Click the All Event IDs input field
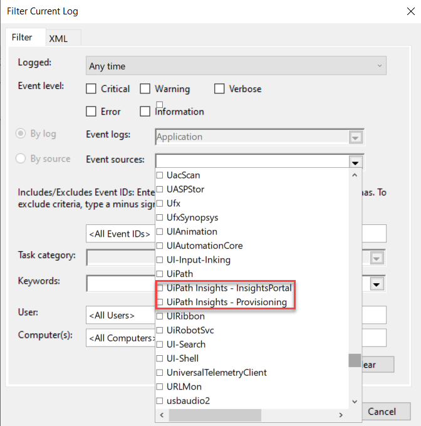This screenshot has width=421, height=426. click(x=120, y=234)
